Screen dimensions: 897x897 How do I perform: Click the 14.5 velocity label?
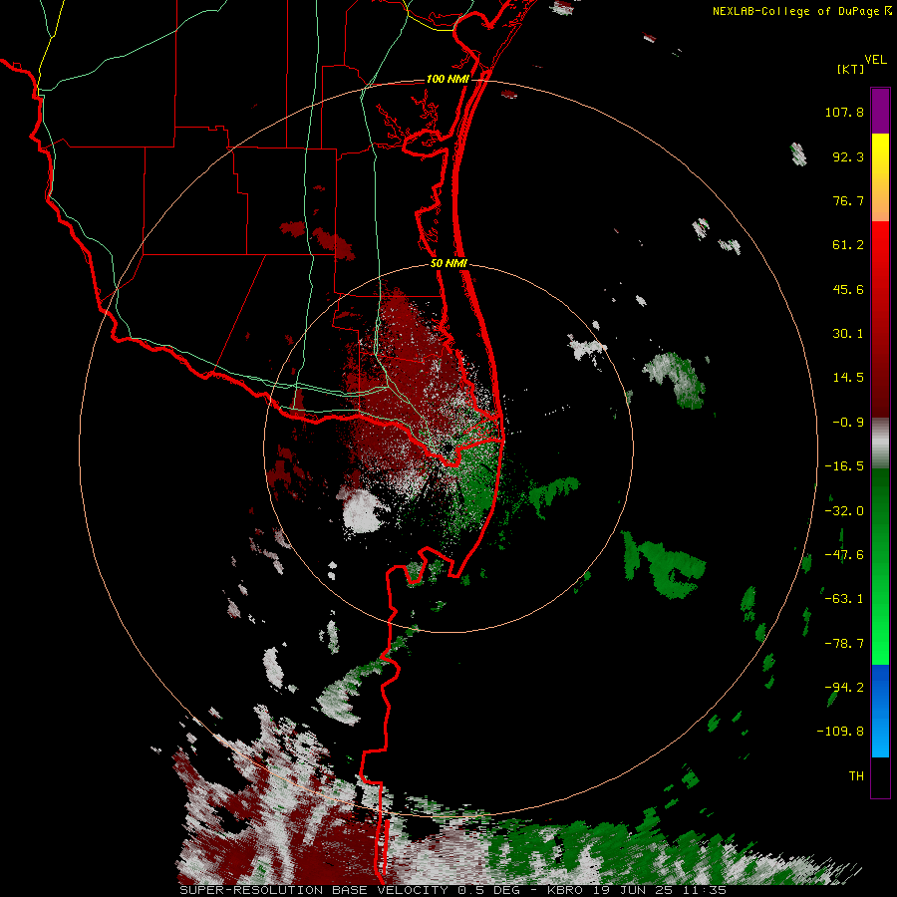tap(848, 378)
